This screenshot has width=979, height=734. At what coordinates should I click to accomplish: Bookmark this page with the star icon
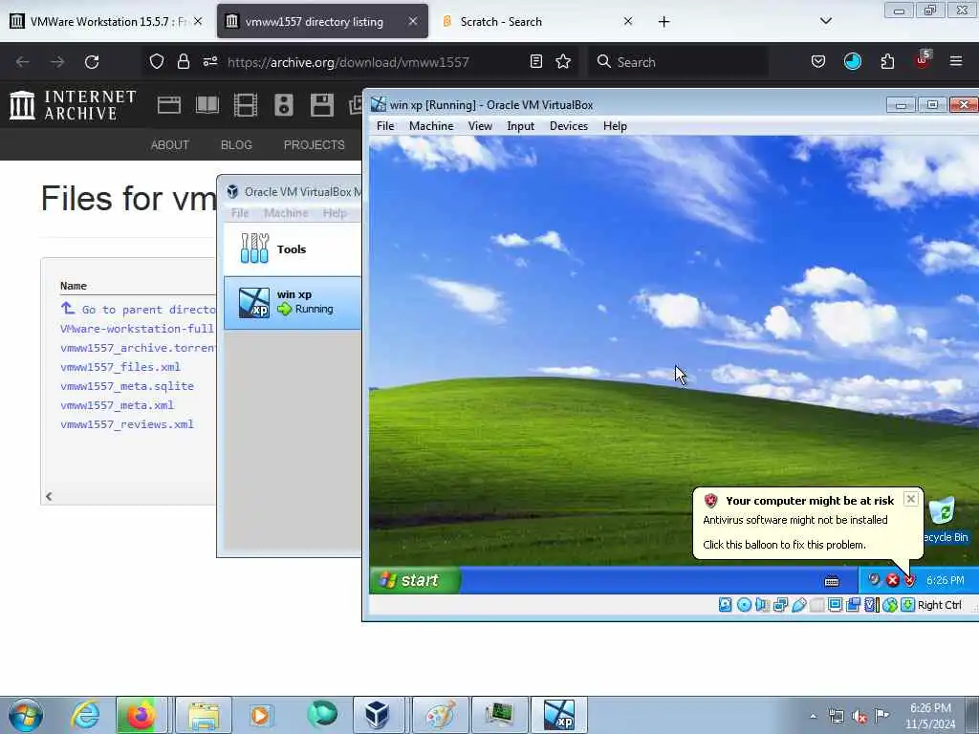click(563, 61)
